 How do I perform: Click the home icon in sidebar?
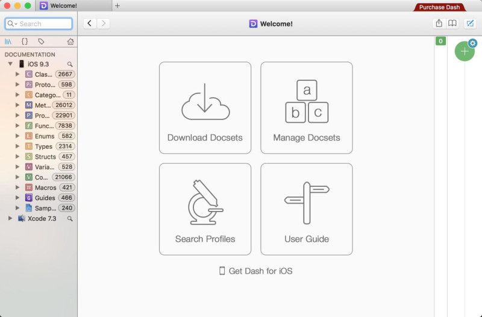tap(70, 42)
